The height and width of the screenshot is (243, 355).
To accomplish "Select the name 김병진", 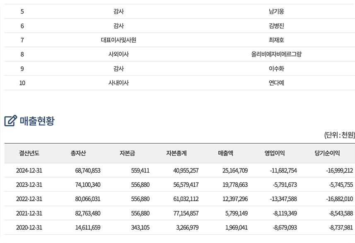I will coord(276,26).
